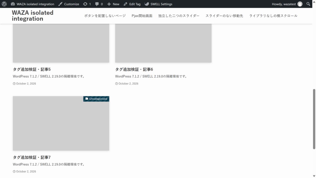The image size is (316, 178).
Task: Click the excerpt text under 記事5
Action: coord(49,76)
